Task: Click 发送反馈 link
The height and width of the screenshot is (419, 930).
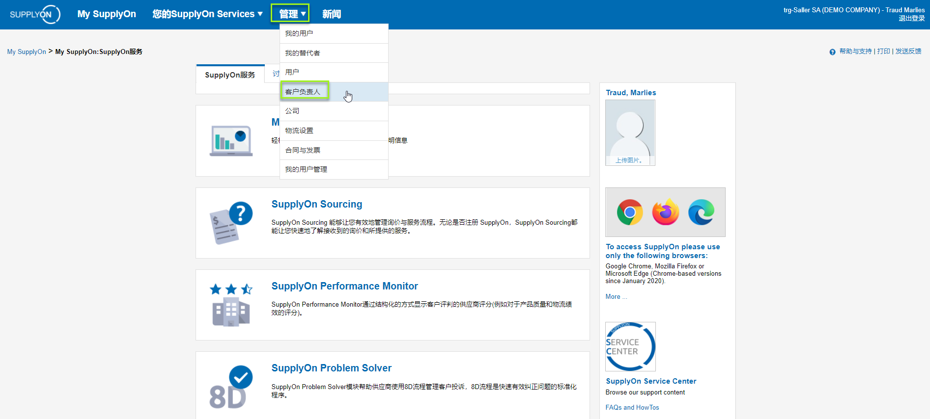Action: (908, 51)
